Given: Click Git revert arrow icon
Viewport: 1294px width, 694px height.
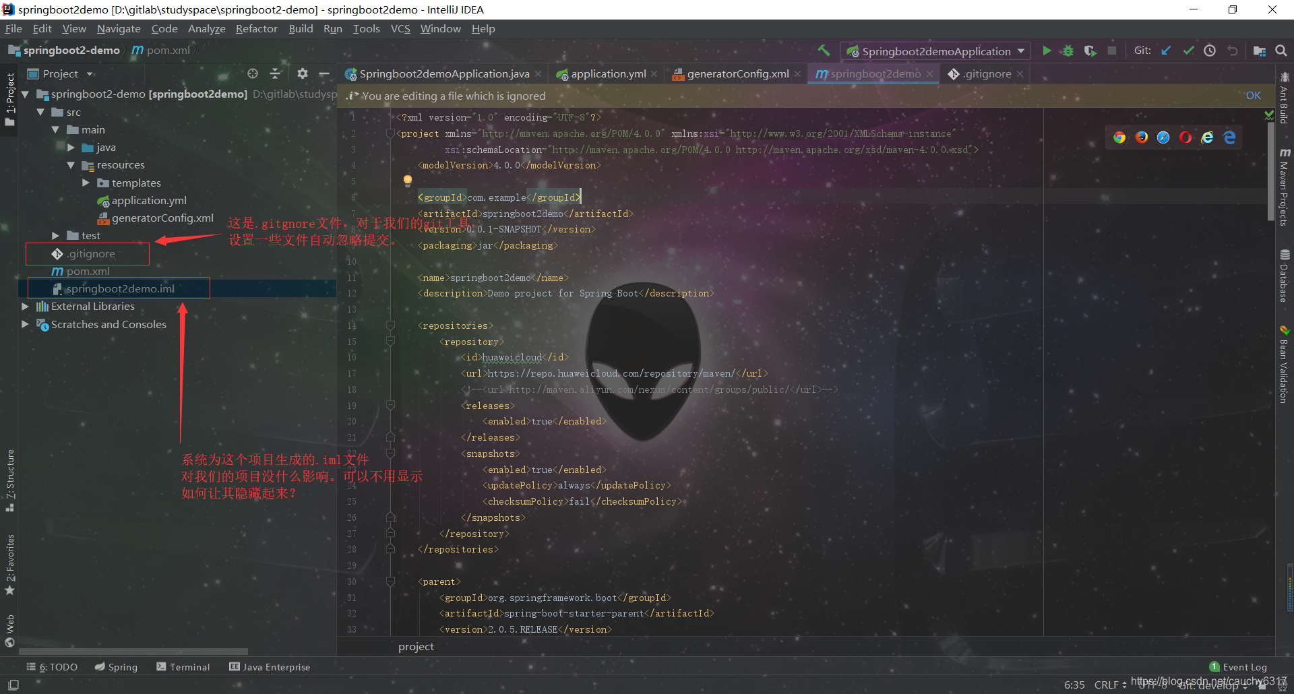Looking at the screenshot, I should (1233, 51).
